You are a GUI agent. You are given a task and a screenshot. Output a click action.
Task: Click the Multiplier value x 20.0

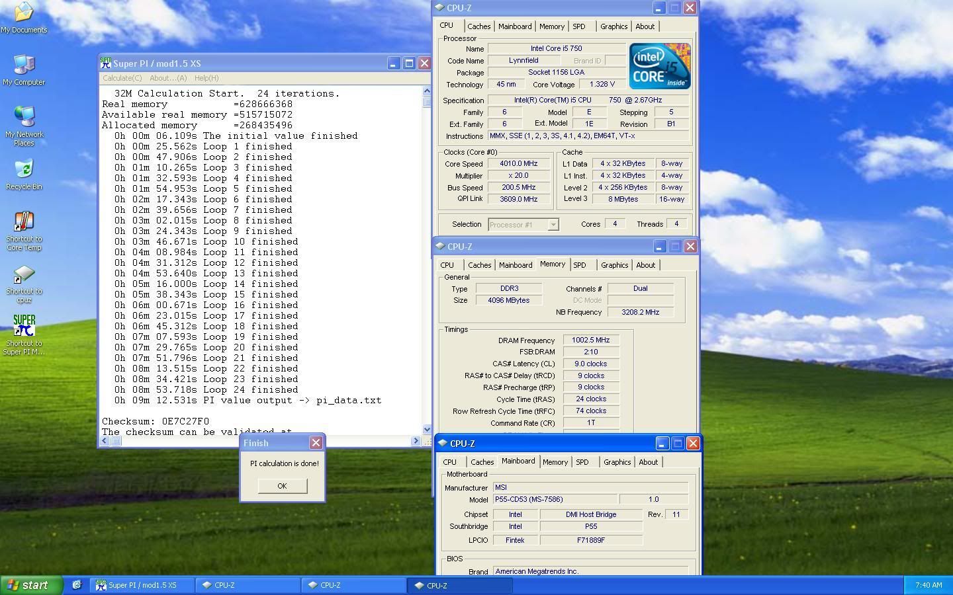[x=520, y=176]
